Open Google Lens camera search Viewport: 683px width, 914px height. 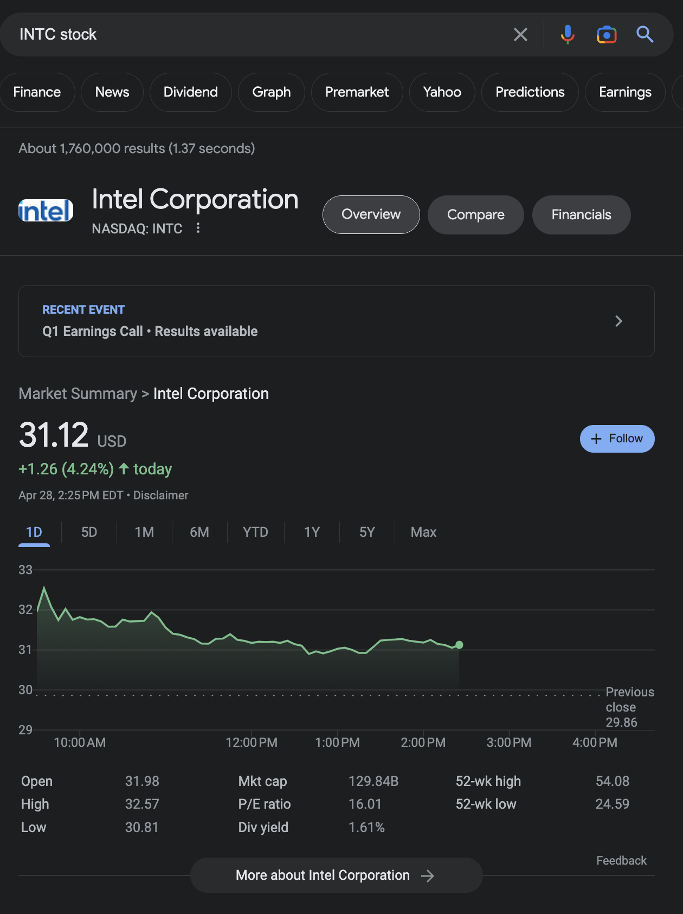[607, 35]
